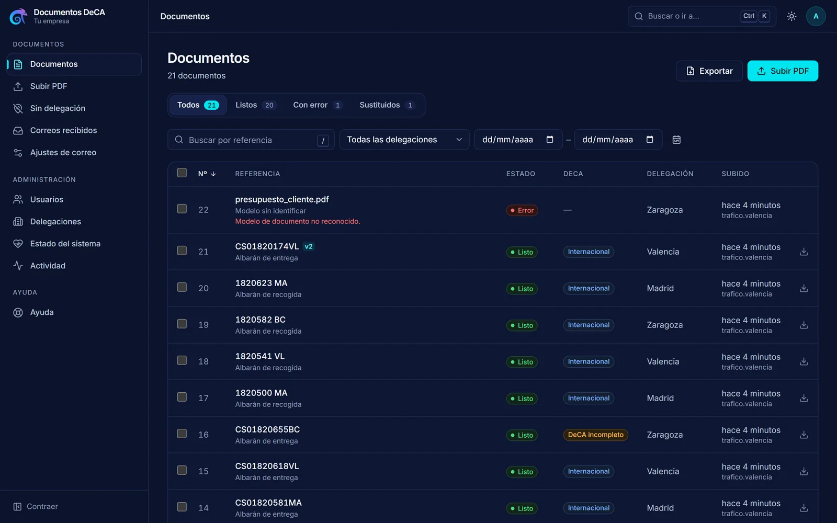Open Ajustes de correo in sidebar
837x523 pixels.
[74, 153]
